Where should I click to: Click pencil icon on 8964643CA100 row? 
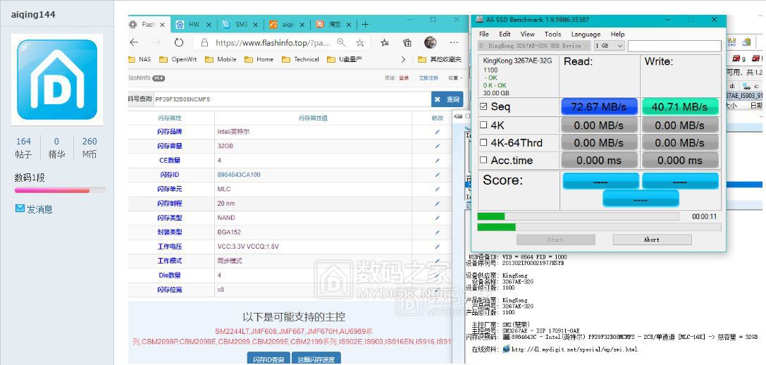437,175
